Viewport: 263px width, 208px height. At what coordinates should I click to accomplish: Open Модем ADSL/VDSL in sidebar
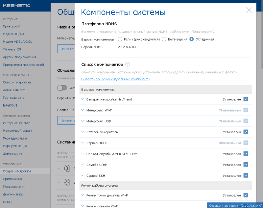click(x=17, y=42)
